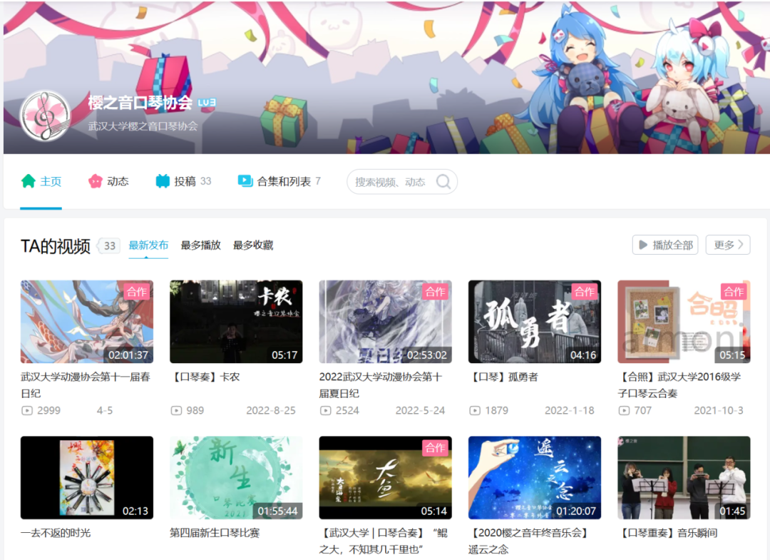Screen dimensions: 770x560
Task: Click the play triangle icon in 播放全部
Action: click(643, 245)
